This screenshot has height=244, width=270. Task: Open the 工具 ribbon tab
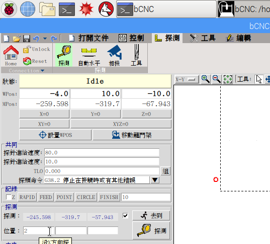pyautogui.click(x=203, y=38)
